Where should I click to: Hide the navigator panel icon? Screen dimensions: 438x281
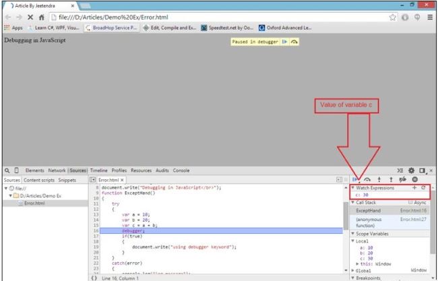click(92, 180)
